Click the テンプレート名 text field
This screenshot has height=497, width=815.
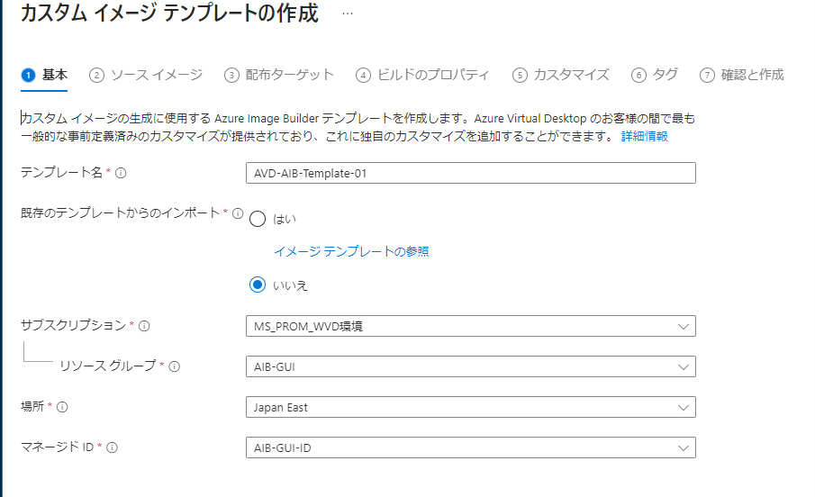470,173
